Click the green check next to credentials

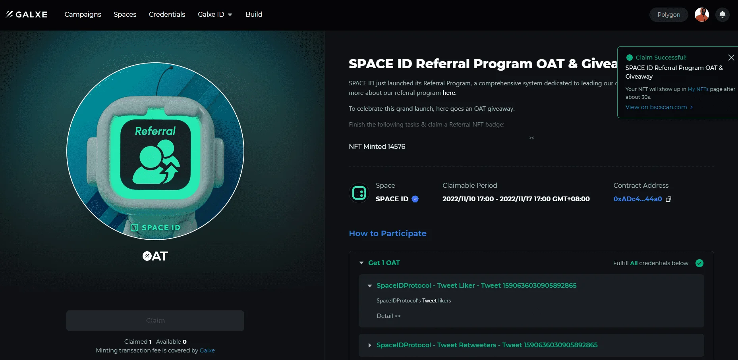coord(699,263)
